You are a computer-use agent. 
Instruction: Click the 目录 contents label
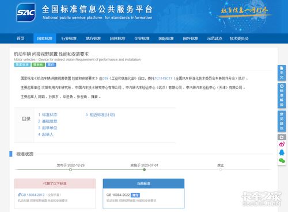point(26,119)
